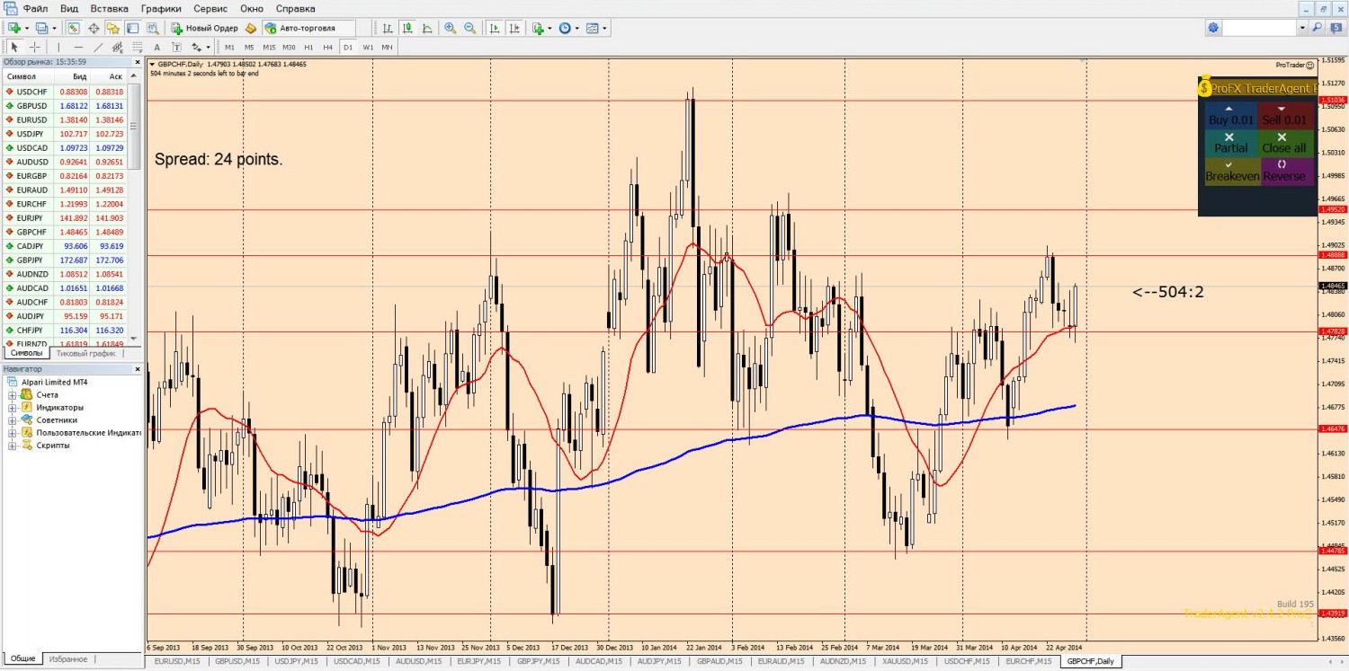Select the vertical line tool

58,47
